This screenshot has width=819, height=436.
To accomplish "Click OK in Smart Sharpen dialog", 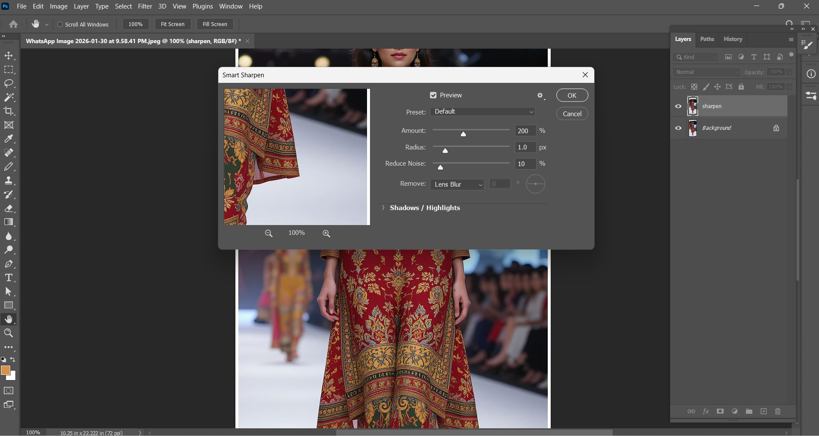I will 572,96.
